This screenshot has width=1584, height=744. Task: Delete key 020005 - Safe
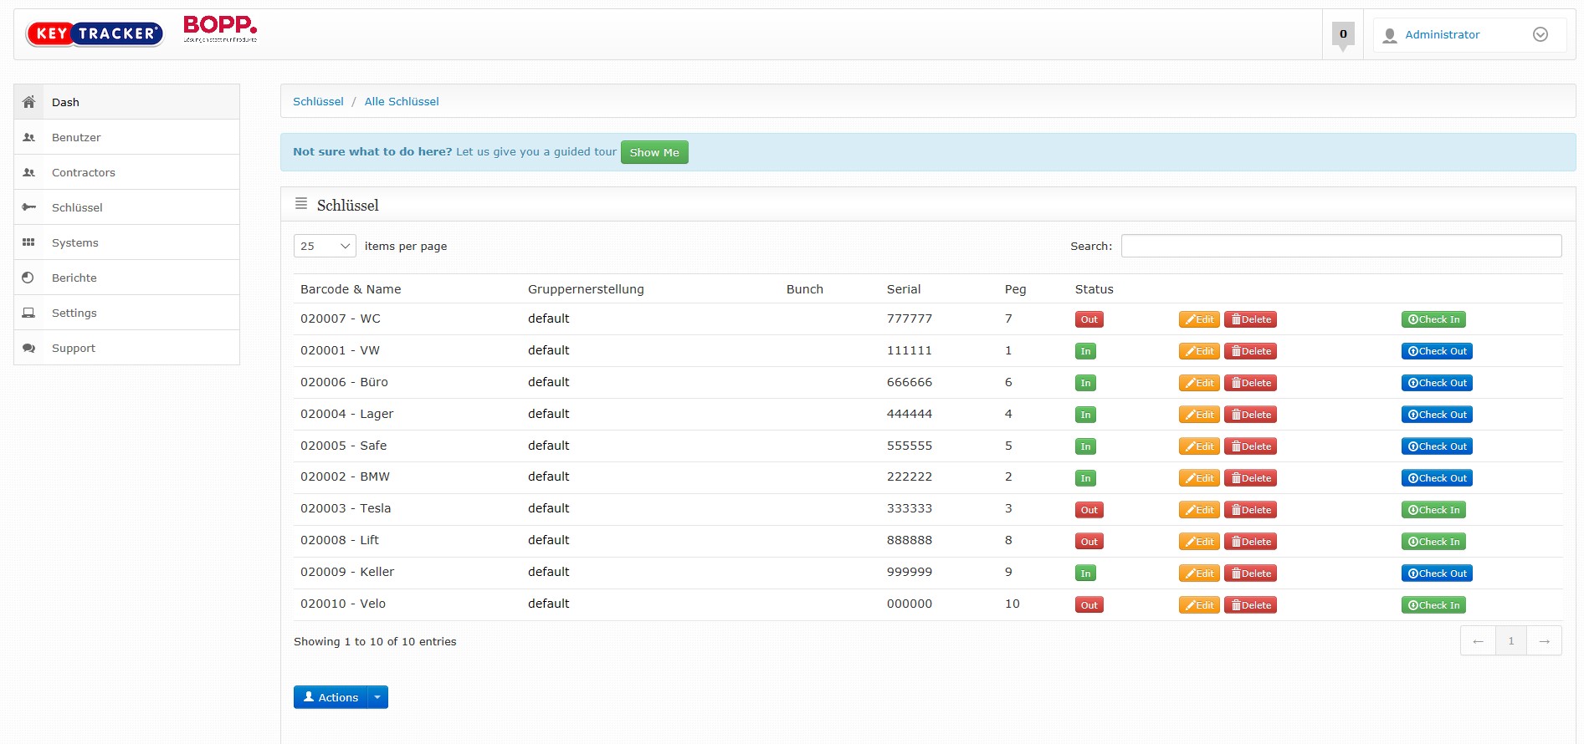point(1250,446)
